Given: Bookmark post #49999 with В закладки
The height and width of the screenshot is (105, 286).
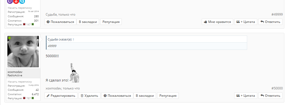Looking at the screenshot, I should (x=88, y=22).
